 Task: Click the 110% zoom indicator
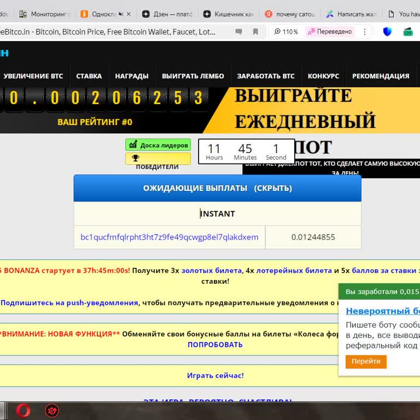[x=286, y=32]
